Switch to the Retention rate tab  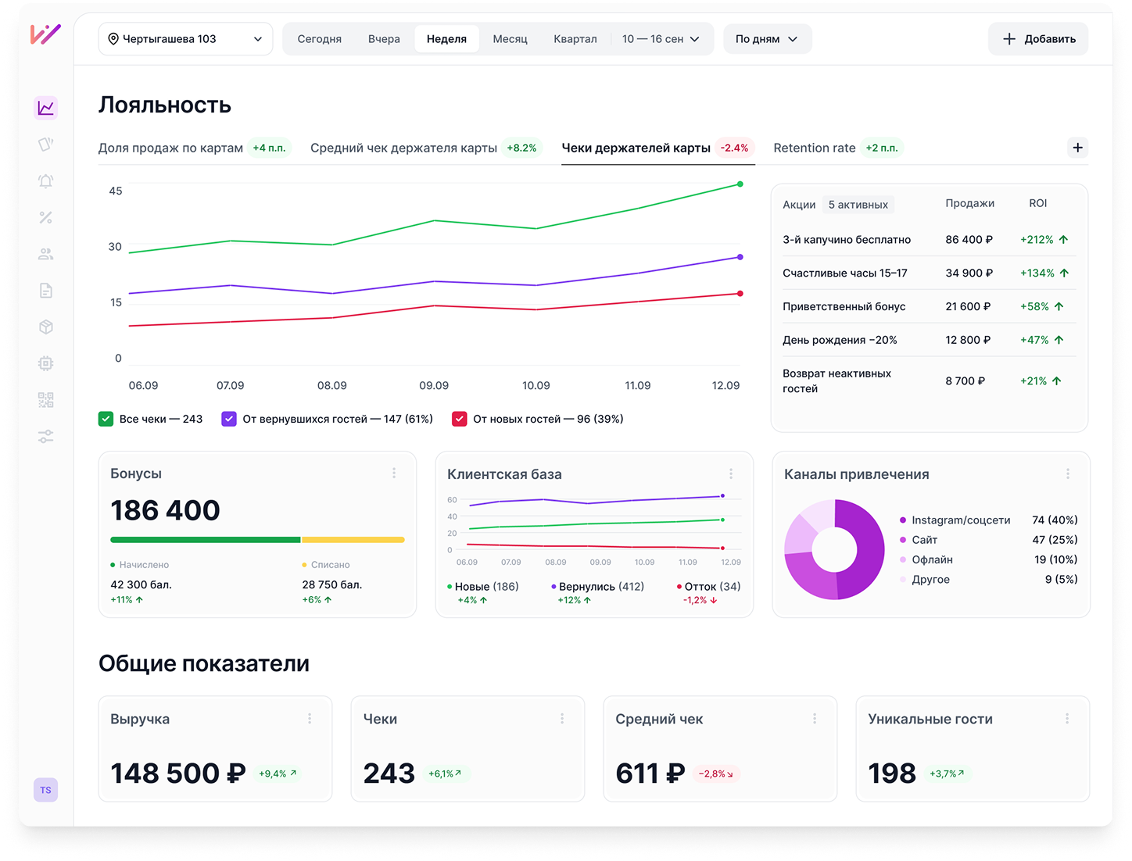(837, 148)
